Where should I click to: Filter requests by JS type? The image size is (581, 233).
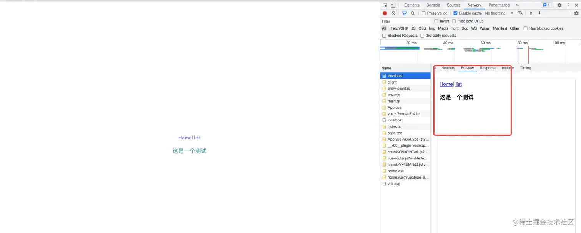pos(413,28)
